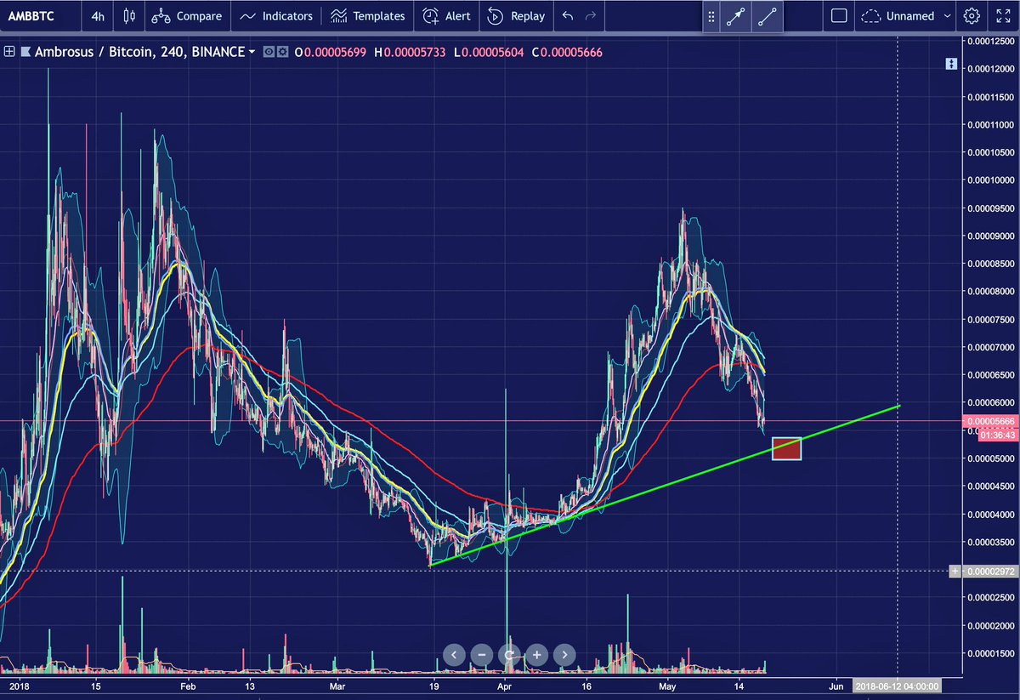Toggle the price scale auto-fit arrows icon
The height and width of the screenshot is (700, 1020).
click(950, 64)
